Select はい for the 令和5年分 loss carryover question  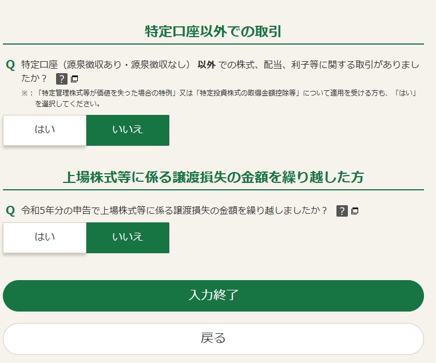pyautogui.click(x=45, y=238)
